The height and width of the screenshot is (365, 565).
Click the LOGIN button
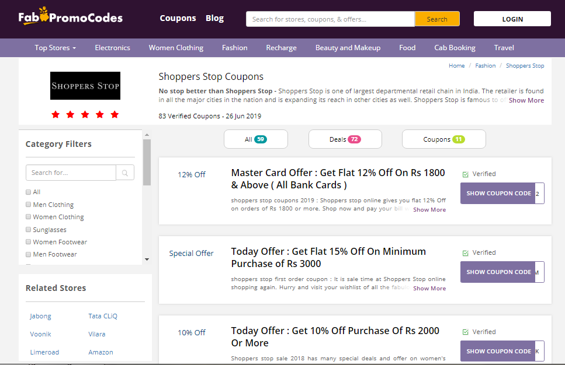(x=512, y=19)
